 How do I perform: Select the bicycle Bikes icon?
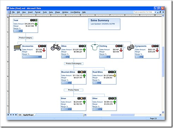pos(56,47)
